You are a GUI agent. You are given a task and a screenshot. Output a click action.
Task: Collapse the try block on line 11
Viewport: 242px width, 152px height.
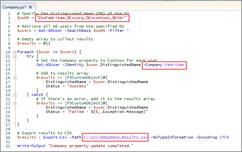click(x=15, y=56)
